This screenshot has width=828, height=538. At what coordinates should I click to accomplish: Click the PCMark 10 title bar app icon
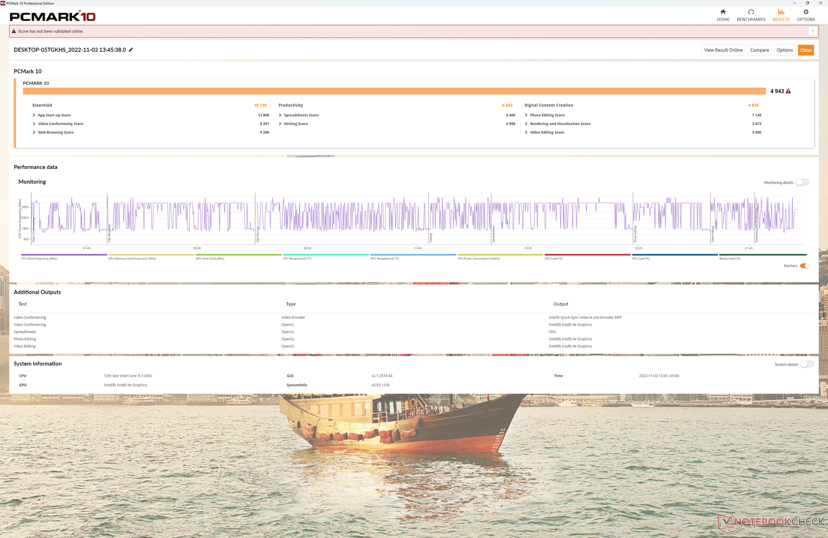[x=3, y=3]
